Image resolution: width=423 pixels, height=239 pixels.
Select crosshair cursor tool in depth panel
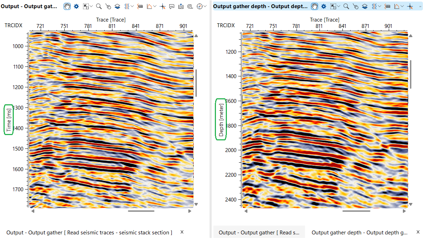410,6
